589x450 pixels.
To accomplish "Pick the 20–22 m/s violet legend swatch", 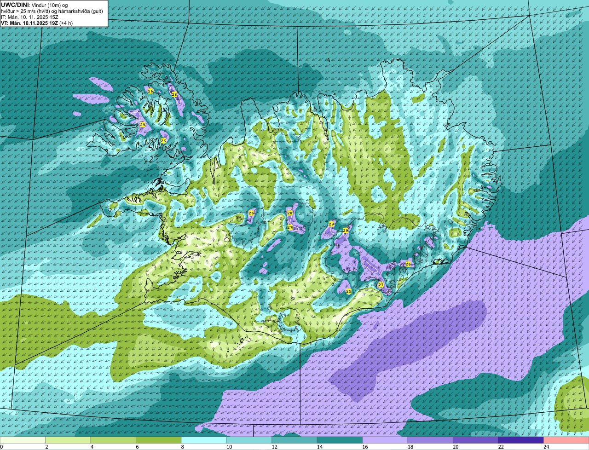I will point(476,440).
